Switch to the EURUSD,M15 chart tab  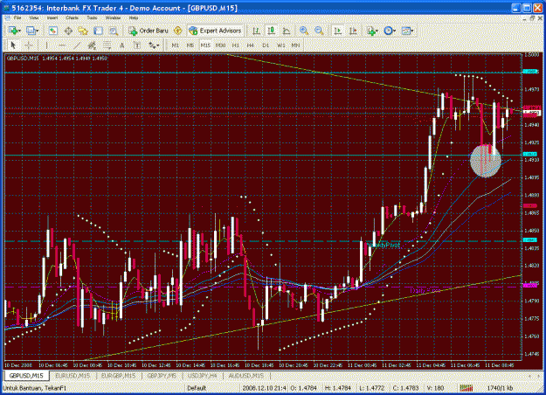pos(73,376)
